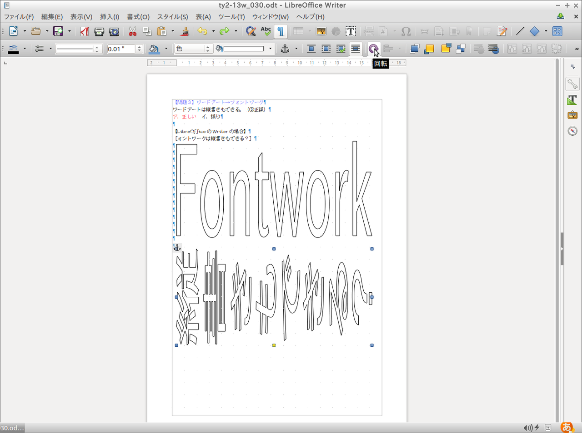Open the 挿入(I) menu
582x433 pixels.
(x=110, y=17)
